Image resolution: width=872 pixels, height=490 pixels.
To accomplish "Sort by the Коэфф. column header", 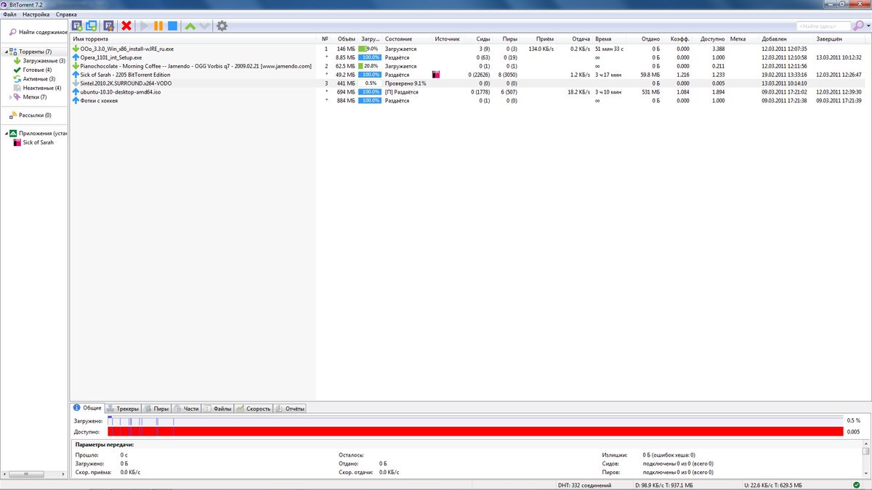I will click(677, 38).
